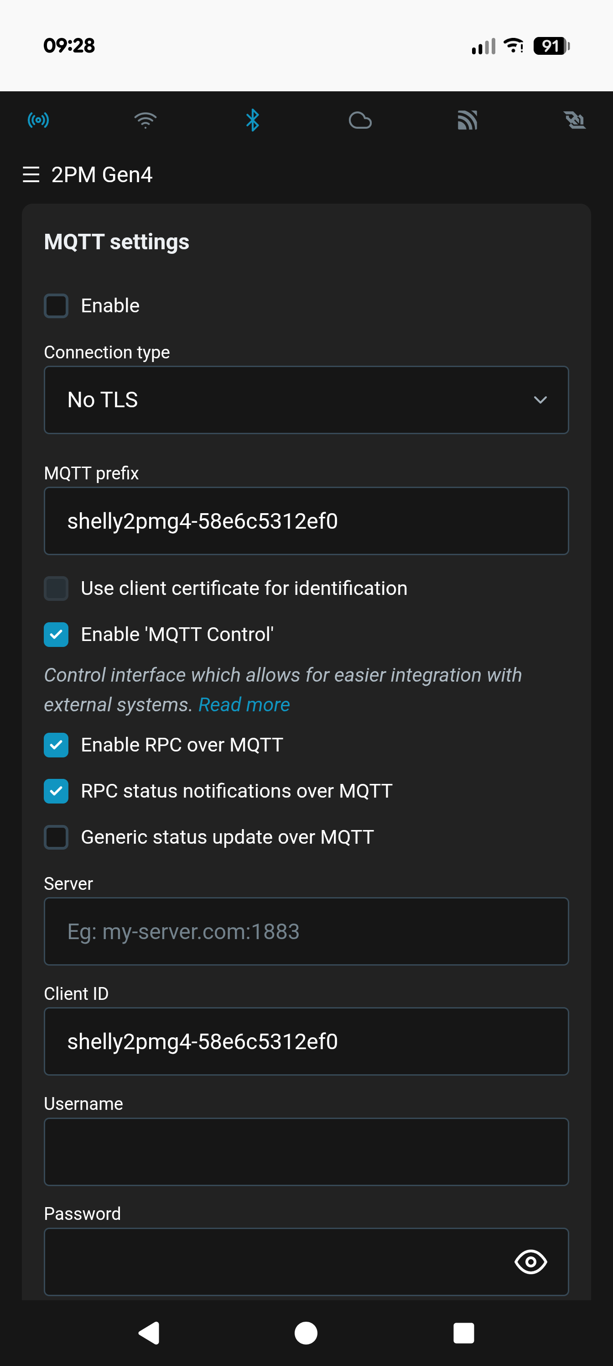Uncheck Enable 'MQTT Control' checkbox

pos(56,635)
